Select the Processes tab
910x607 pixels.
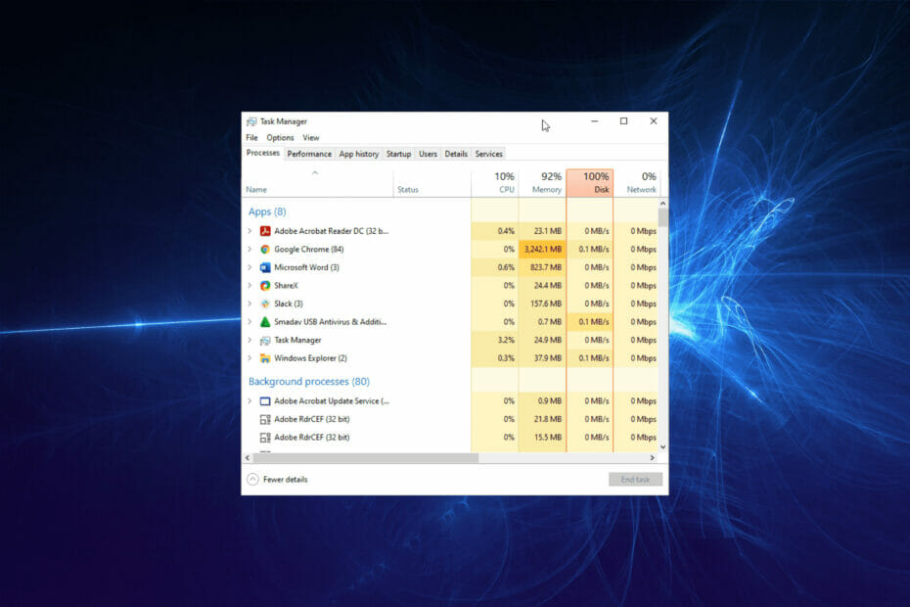[x=263, y=153]
